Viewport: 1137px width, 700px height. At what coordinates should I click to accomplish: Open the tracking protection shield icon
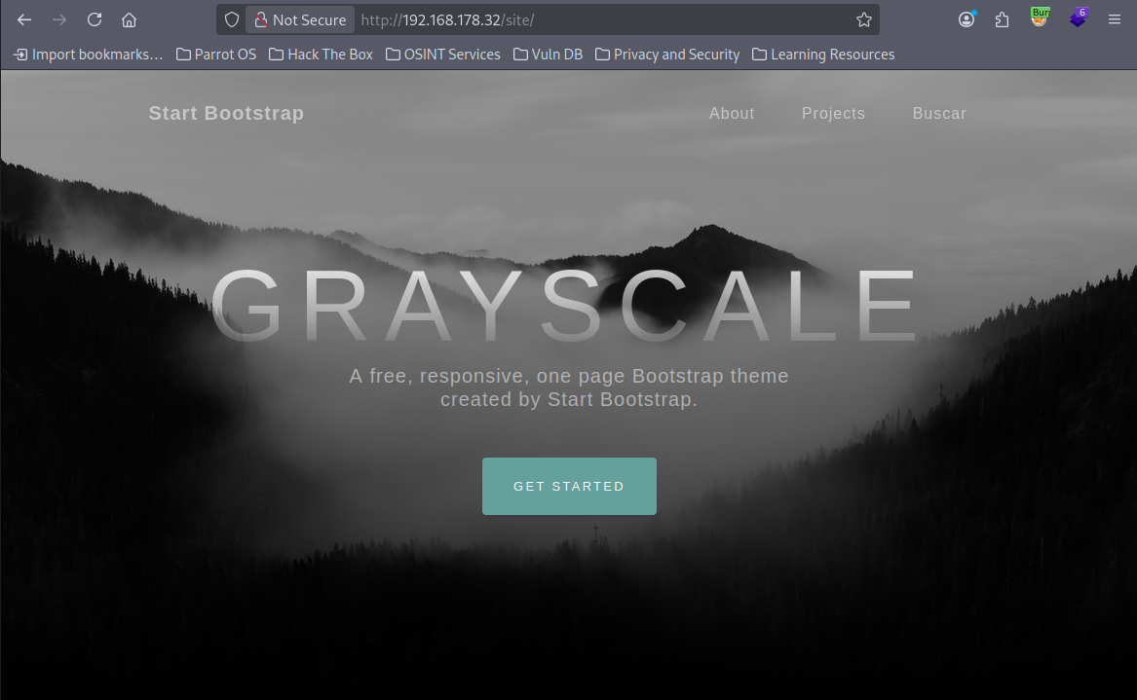pyautogui.click(x=231, y=19)
